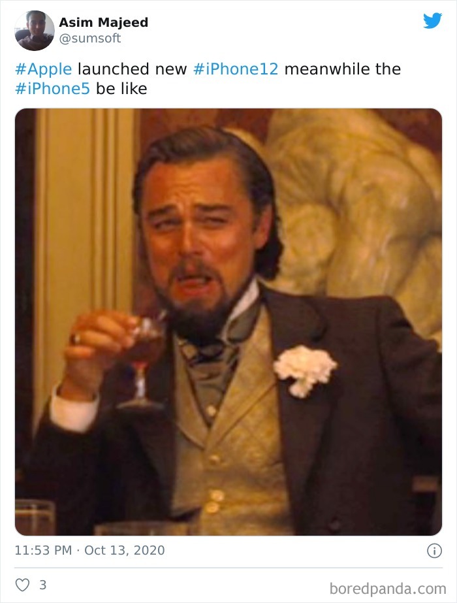Open the laughing man meme image
The image size is (457, 603).
click(x=228, y=322)
